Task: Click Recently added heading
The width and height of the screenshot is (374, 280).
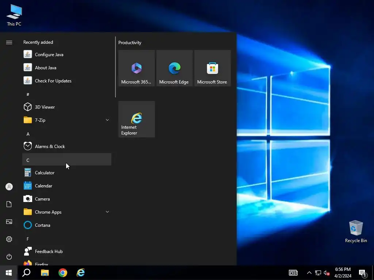Action: coord(38,42)
